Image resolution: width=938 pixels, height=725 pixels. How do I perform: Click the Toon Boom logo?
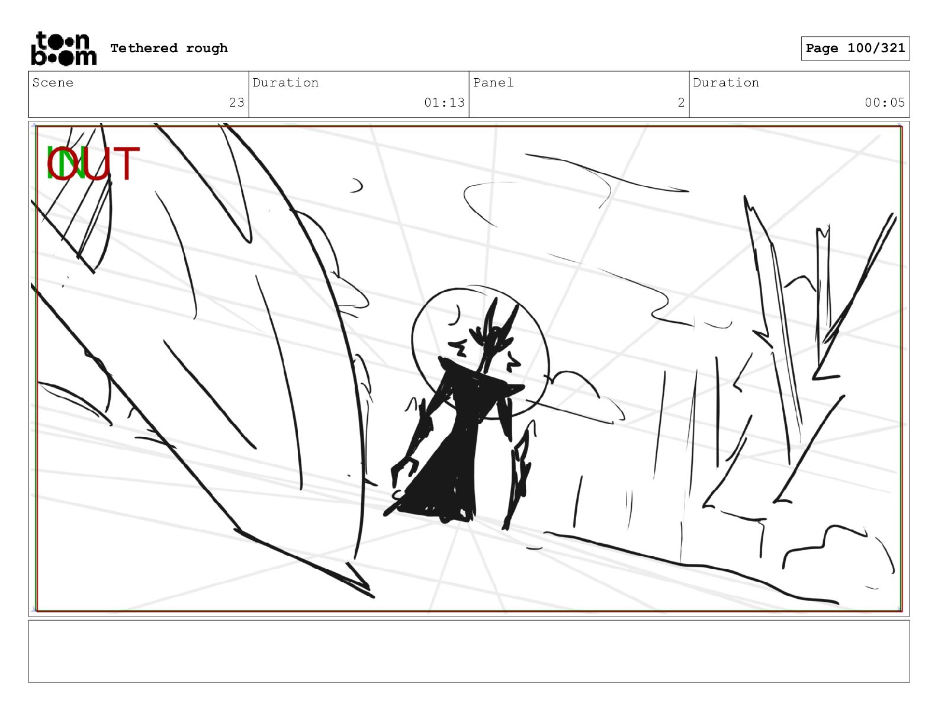click(x=63, y=48)
